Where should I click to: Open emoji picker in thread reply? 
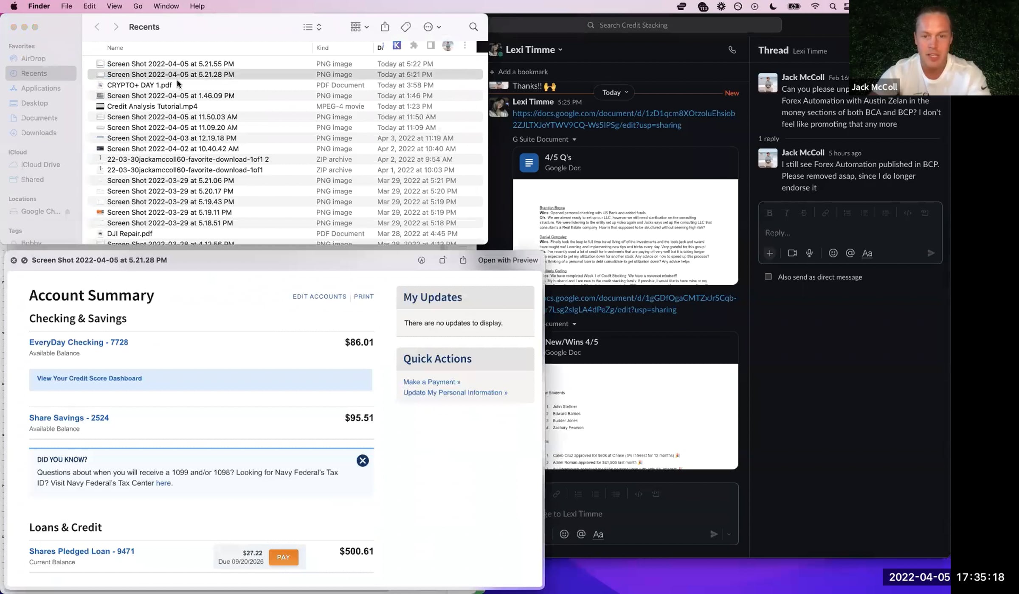point(833,253)
